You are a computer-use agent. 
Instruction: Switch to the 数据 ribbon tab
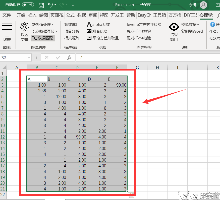(x=82, y=15)
